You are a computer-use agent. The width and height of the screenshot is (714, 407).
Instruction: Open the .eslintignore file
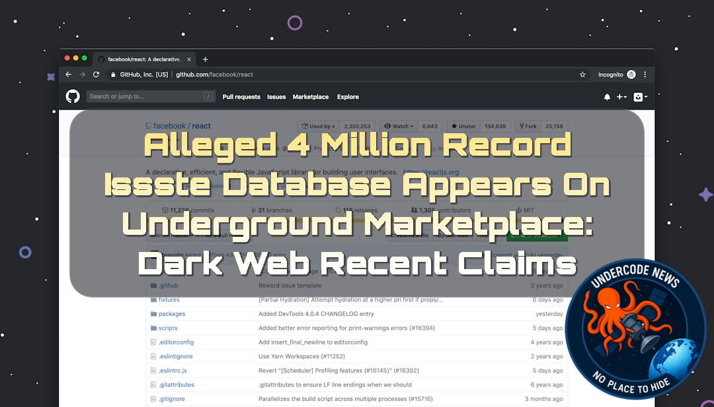pos(175,356)
